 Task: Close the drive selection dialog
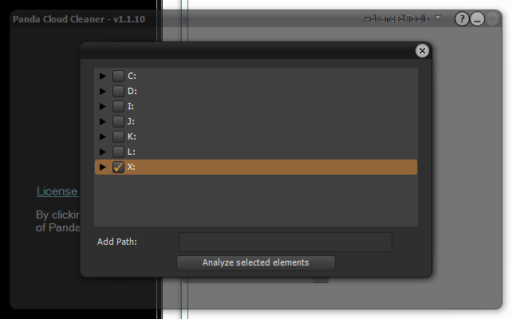[422, 50]
